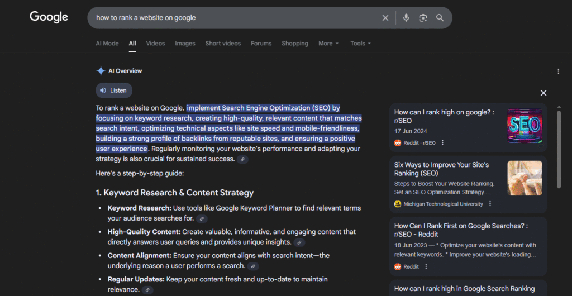The image size is (572, 296).
Task: Click heading '1. Keyword Research & Content Strategy'
Action: 175,193
